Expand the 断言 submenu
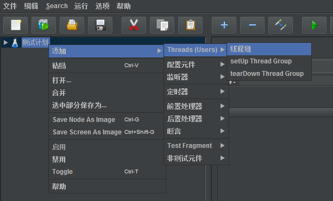 point(196,131)
